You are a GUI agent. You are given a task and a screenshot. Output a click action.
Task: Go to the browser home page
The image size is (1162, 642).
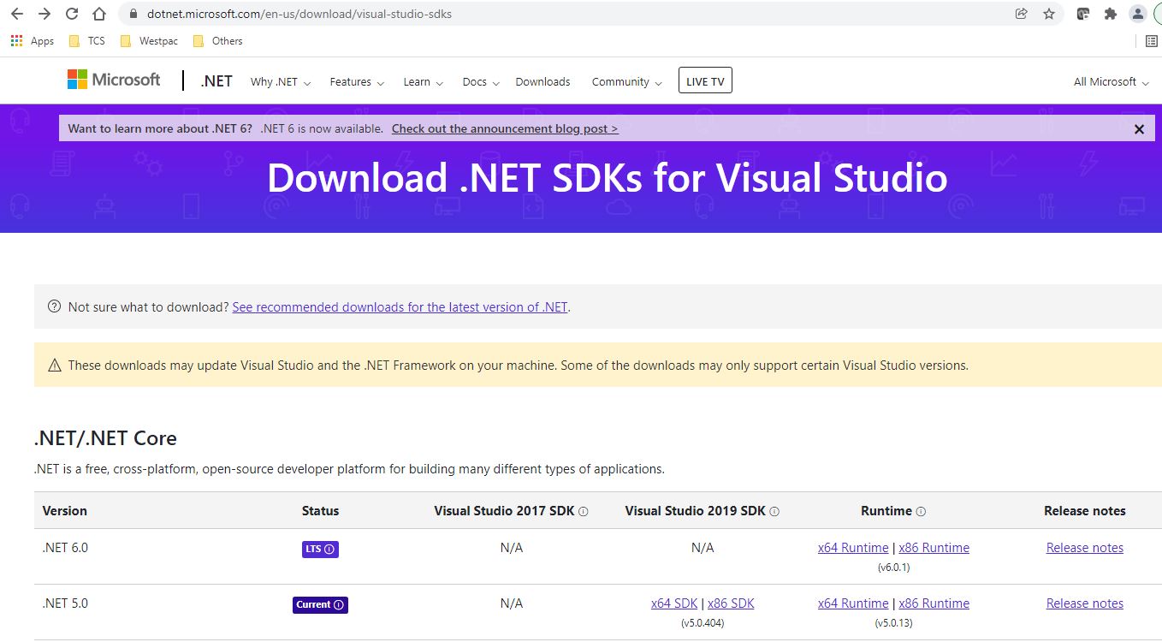coord(99,14)
